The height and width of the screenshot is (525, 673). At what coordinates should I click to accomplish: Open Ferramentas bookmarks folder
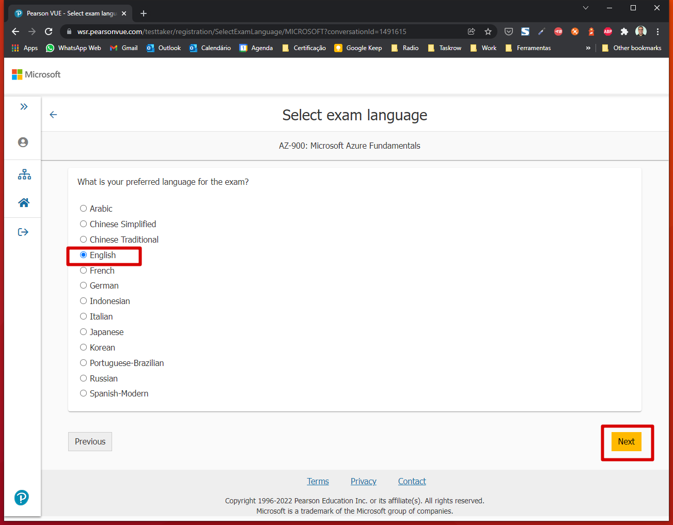(x=528, y=48)
